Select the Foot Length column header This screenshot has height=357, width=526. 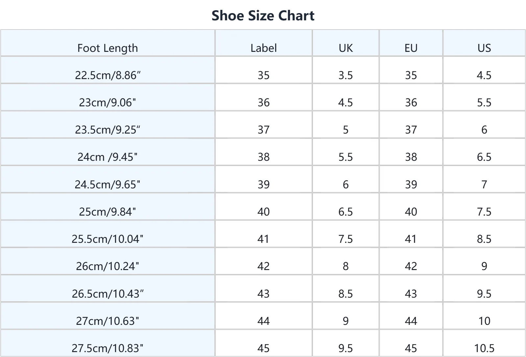tap(108, 48)
